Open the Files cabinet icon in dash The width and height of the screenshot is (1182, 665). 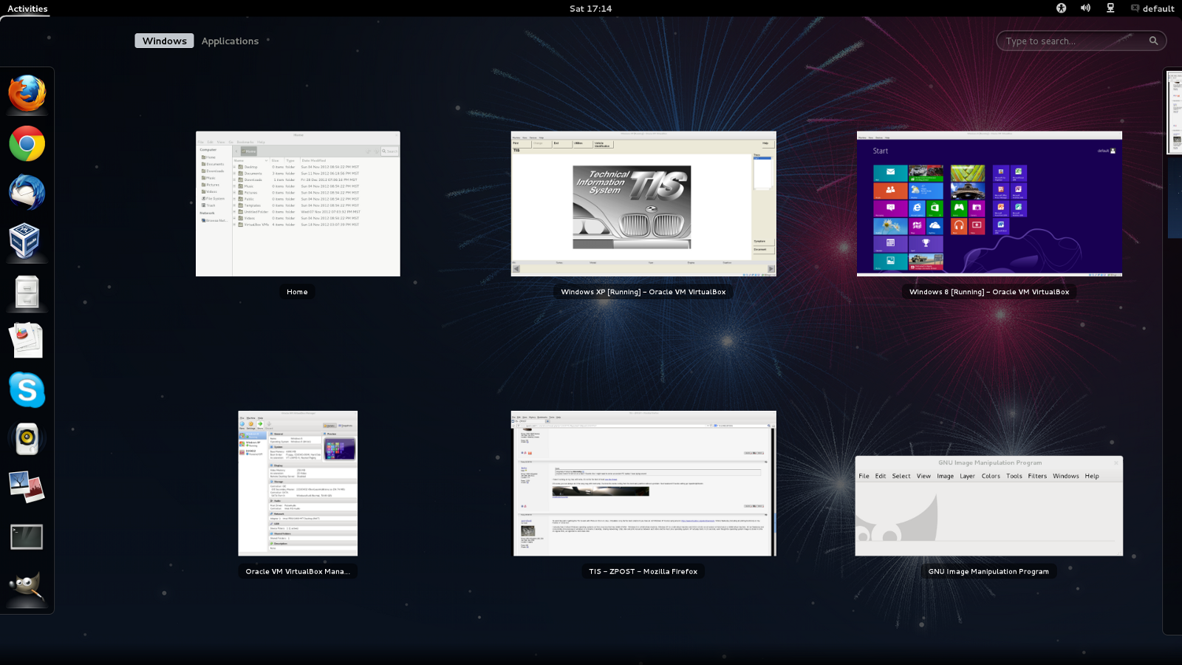(27, 291)
